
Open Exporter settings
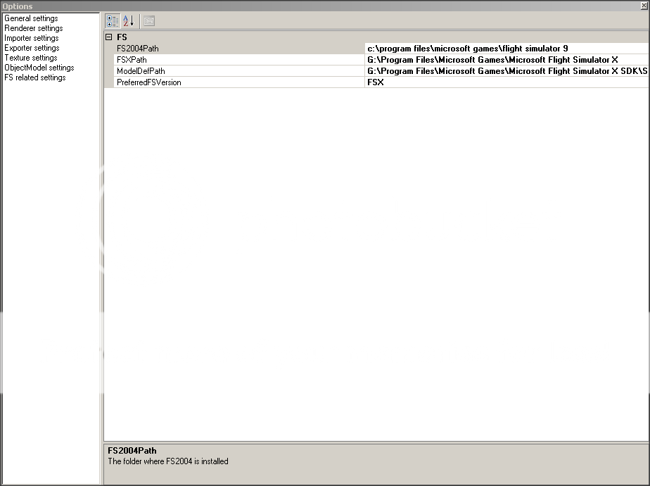(x=31, y=47)
